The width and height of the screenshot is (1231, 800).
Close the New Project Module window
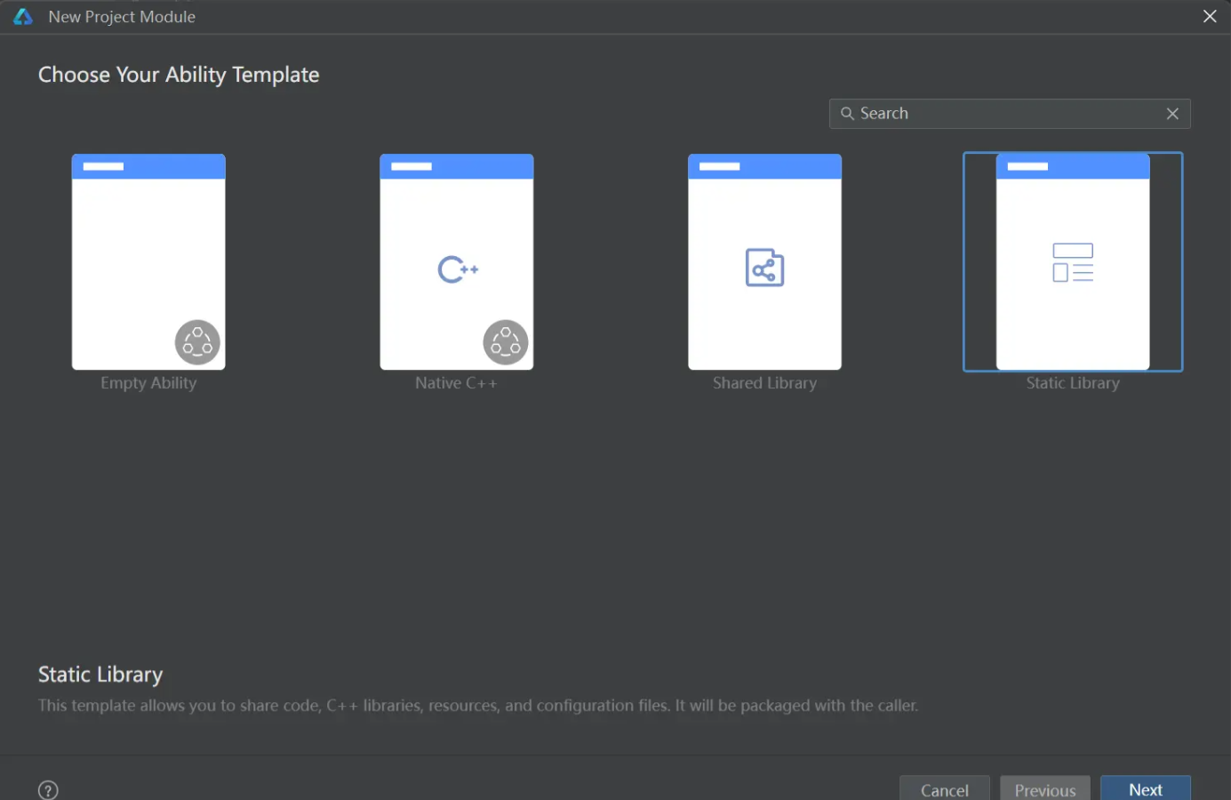[x=1210, y=17]
